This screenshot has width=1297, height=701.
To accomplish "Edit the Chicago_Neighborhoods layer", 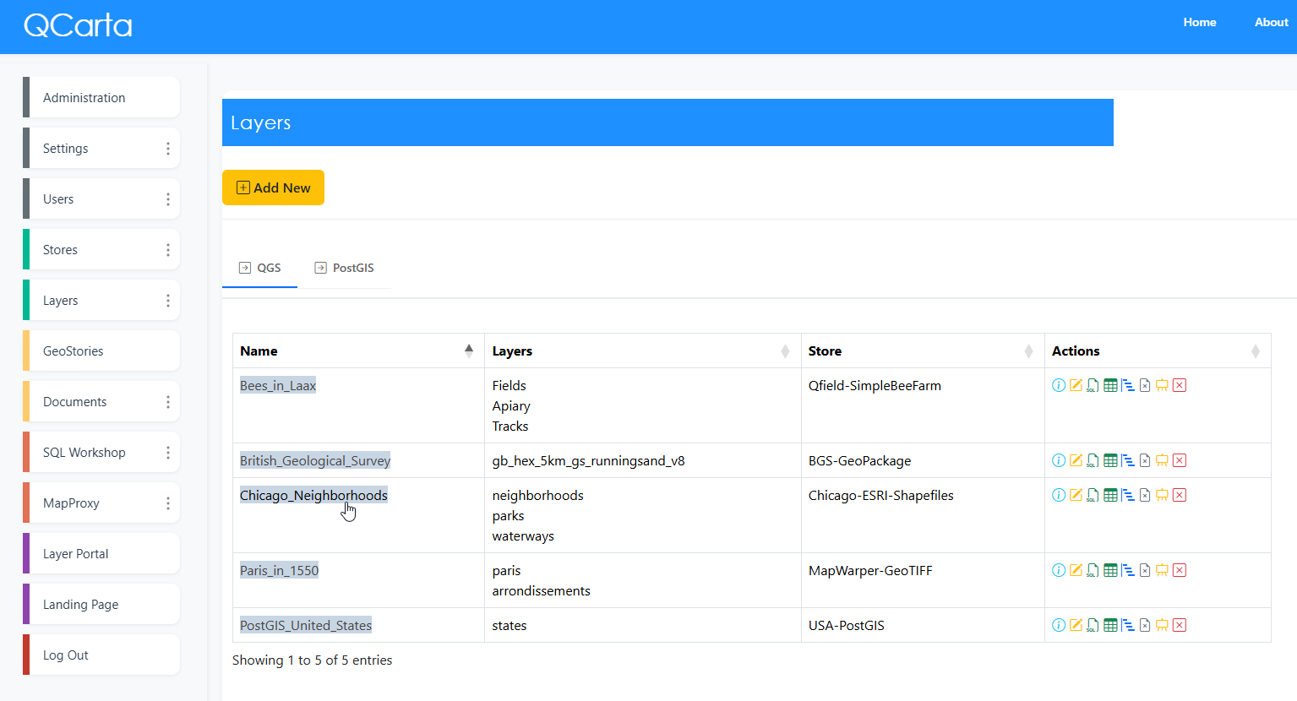I will (x=1076, y=495).
